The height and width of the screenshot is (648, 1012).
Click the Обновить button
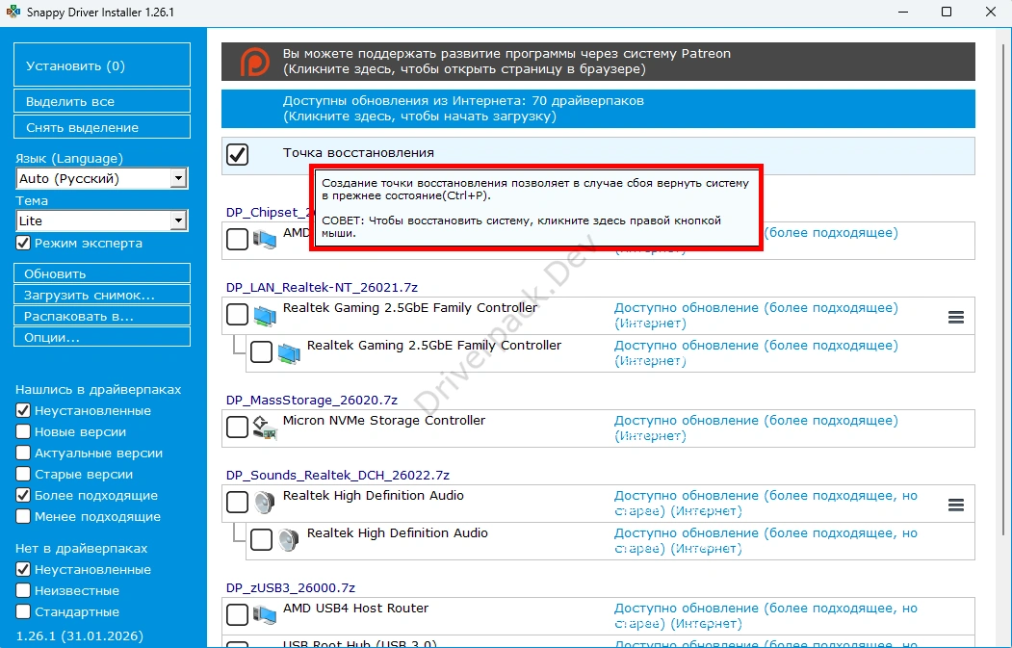[x=102, y=273]
